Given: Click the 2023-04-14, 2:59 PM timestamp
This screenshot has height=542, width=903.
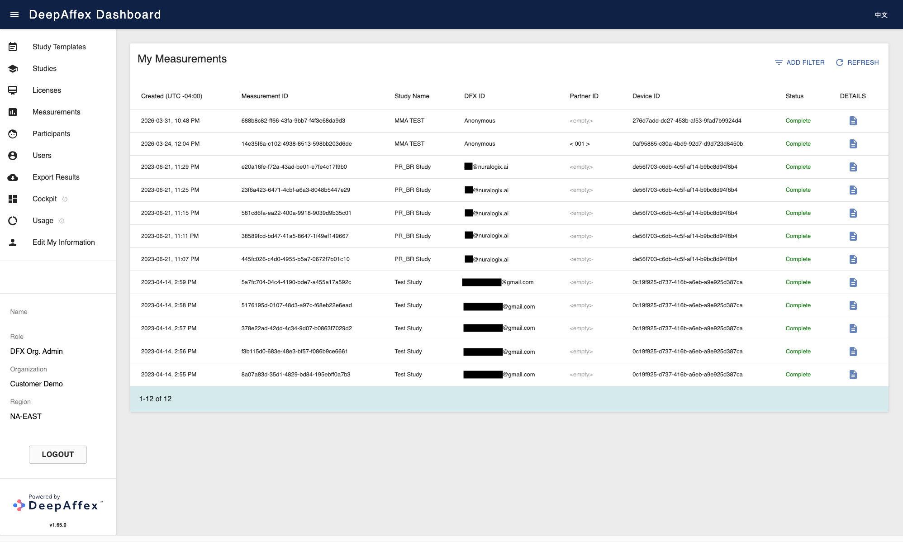Looking at the screenshot, I should point(169,282).
